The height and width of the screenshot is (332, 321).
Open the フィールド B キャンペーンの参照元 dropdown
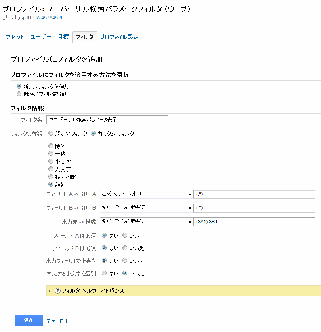(x=146, y=208)
